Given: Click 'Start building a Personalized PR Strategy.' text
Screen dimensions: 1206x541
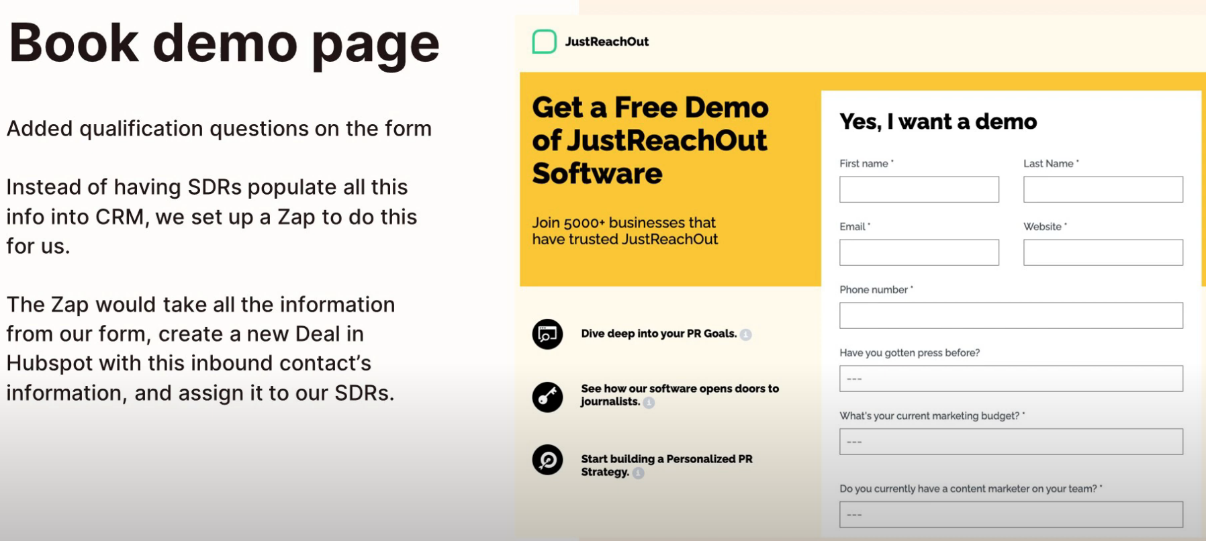Looking at the screenshot, I should pyautogui.click(x=666, y=465).
